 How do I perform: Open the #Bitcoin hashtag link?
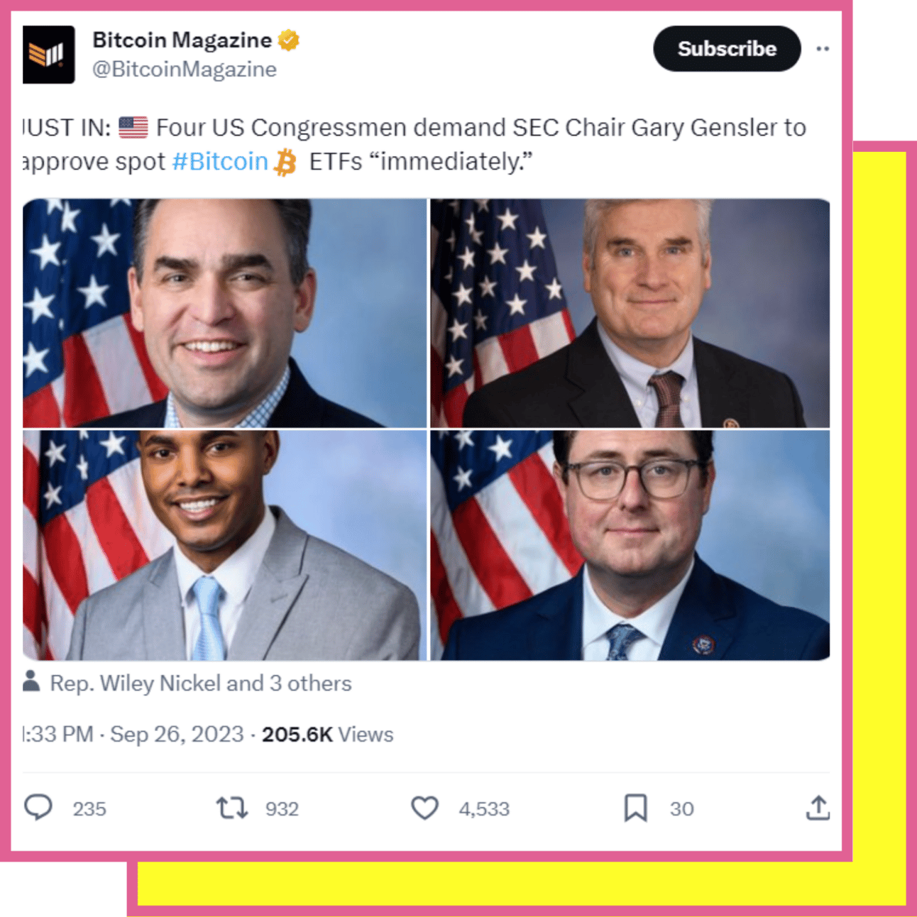tap(220, 162)
